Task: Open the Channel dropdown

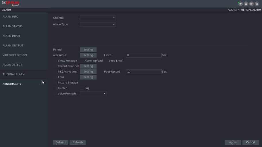Action: point(98,18)
